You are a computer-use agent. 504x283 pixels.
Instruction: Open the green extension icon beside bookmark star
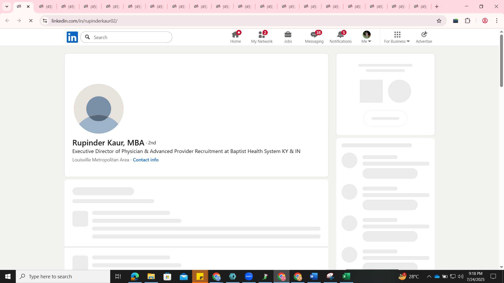pyautogui.click(x=455, y=21)
